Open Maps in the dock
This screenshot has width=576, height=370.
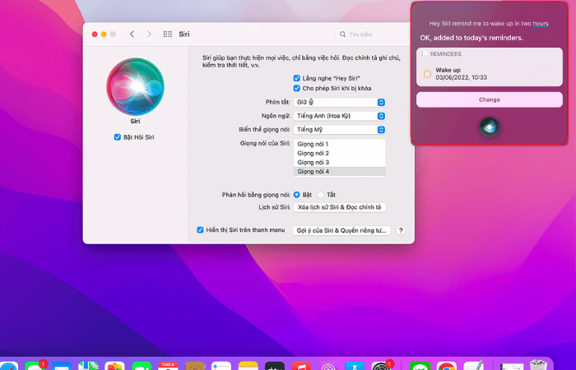(x=88, y=366)
